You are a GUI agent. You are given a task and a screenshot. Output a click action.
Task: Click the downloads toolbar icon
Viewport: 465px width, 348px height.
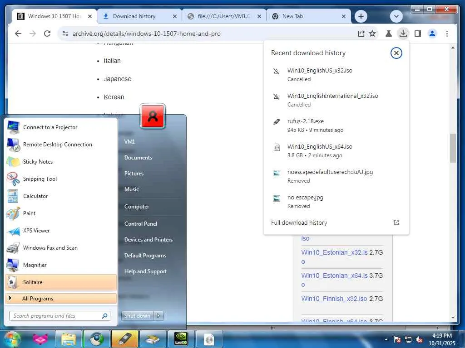coord(403,34)
